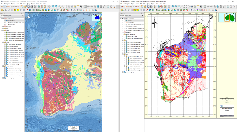The height and width of the screenshot is (132, 237).
Task: Open the Query menu in right window
Action: 148,4
